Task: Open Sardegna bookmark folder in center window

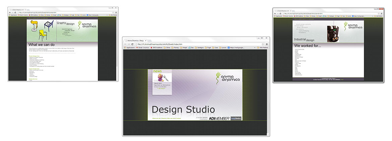Action: tap(199, 47)
